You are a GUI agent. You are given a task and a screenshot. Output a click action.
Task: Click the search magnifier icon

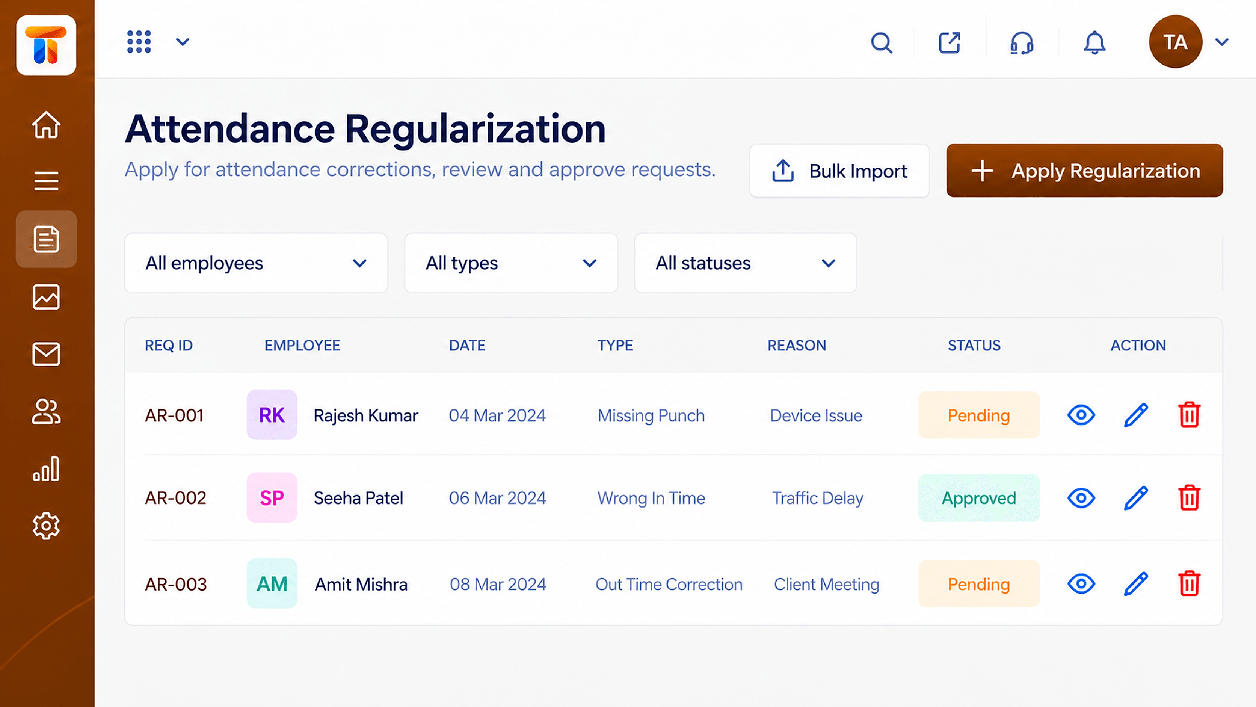point(882,43)
